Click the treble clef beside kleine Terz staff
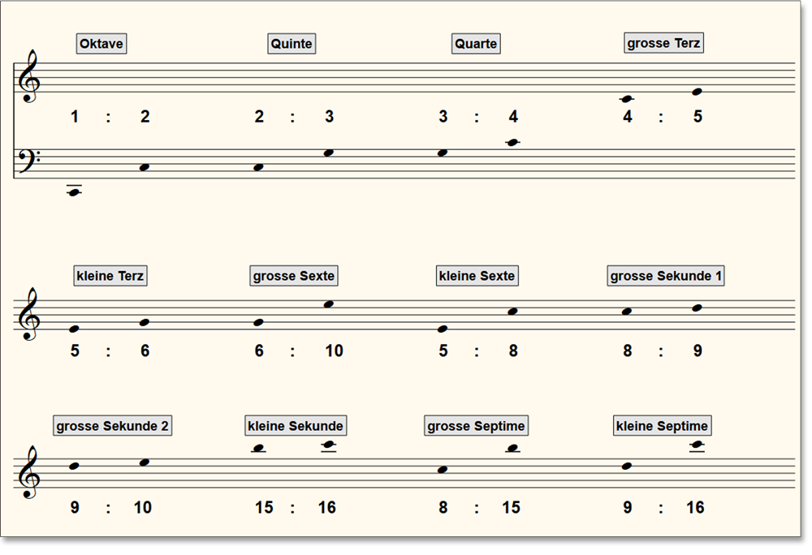The height and width of the screenshot is (555, 812). coord(29,314)
